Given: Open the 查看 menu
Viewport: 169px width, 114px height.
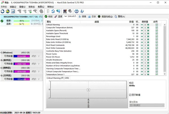Looking at the screenshot, I should tap(22, 7).
